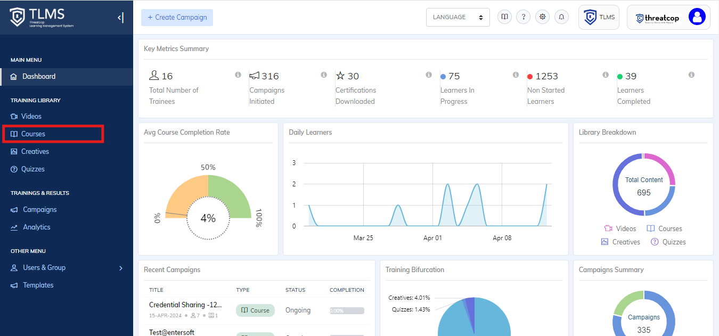Click info icon for Non Started Learners
719x336 pixels.
(x=606, y=75)
